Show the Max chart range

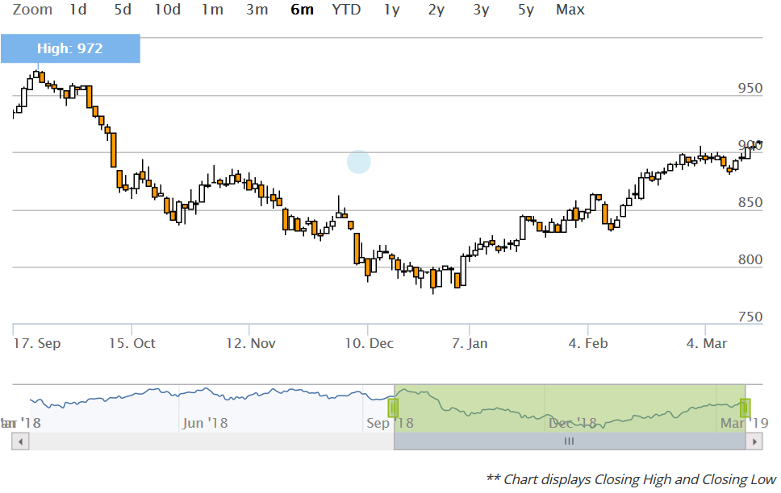click(570, 10)
